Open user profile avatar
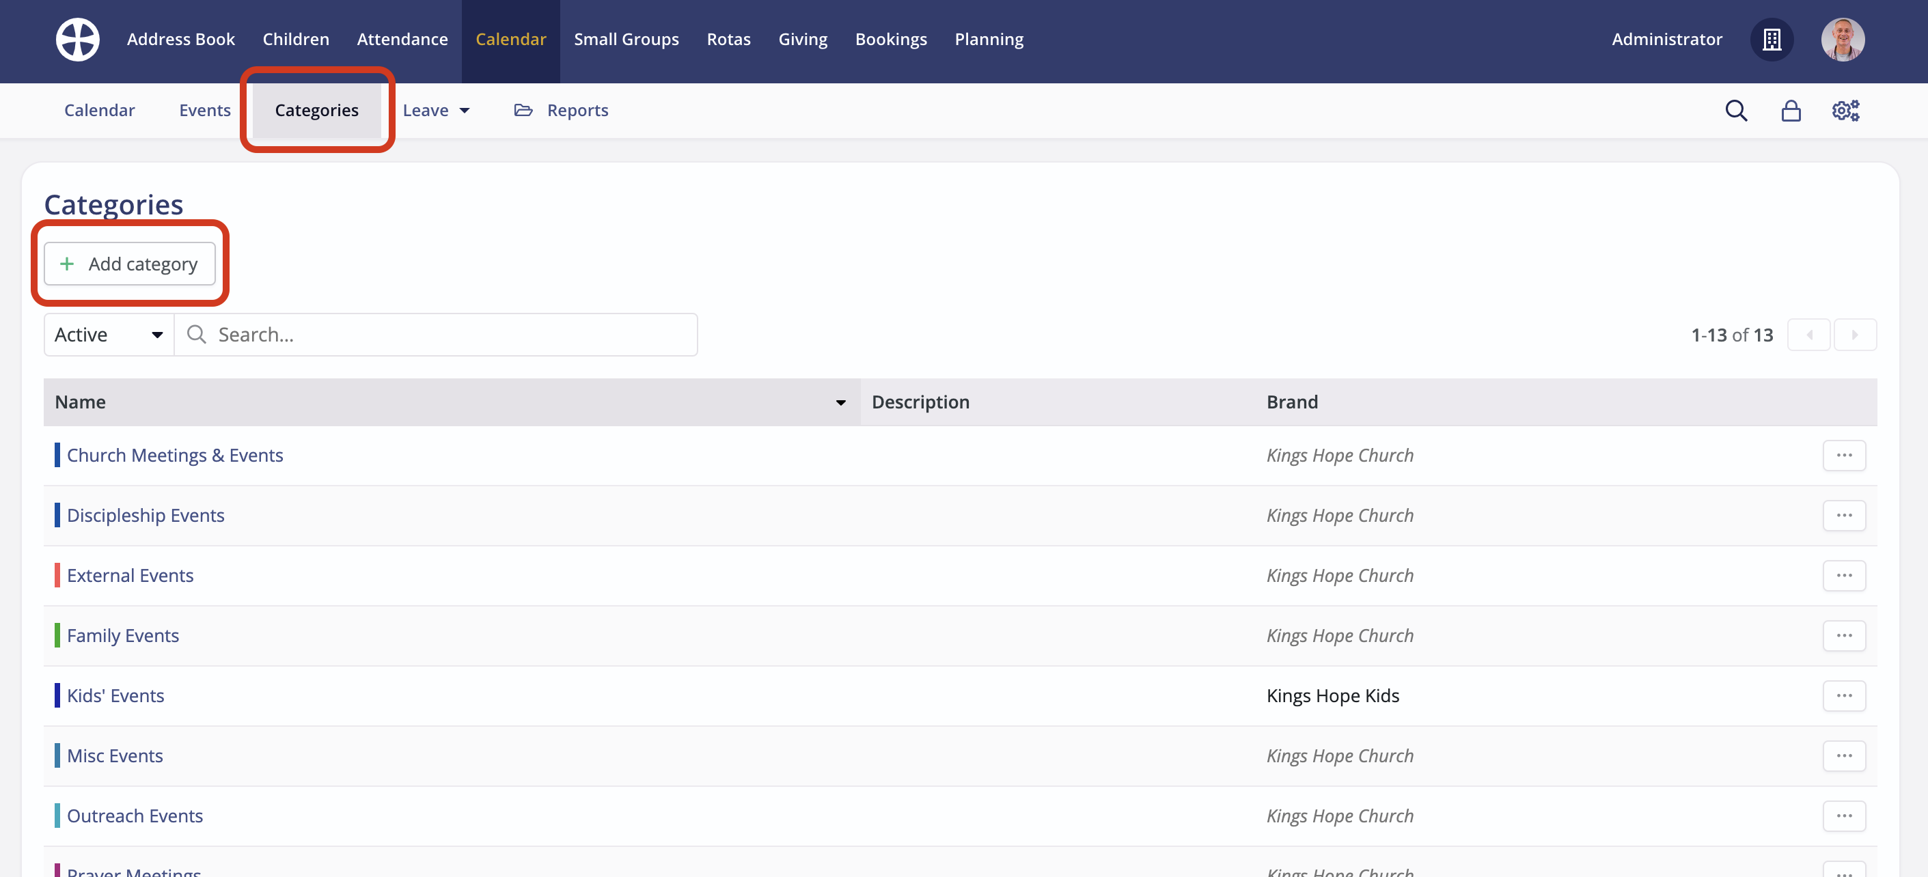The image size is (1928, 877). [x=1842, y=40]
